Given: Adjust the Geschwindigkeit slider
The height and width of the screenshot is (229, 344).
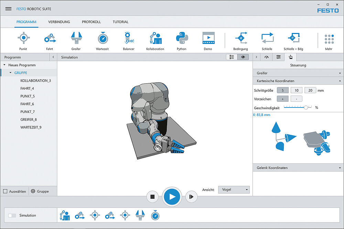Looking at the screenshot, I should click(305, 107).
